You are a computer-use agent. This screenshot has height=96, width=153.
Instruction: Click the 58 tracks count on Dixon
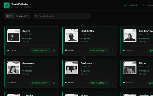click(x=128, y=83)
